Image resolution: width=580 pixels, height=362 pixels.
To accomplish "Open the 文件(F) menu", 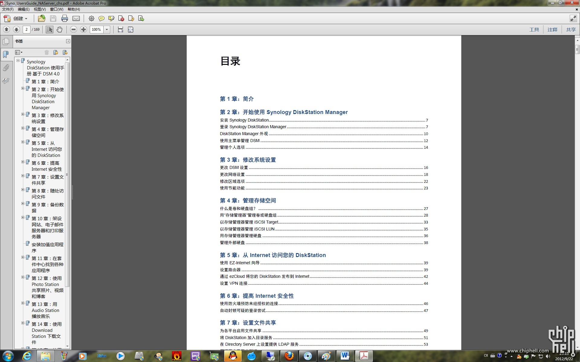I will coord(8,9).
